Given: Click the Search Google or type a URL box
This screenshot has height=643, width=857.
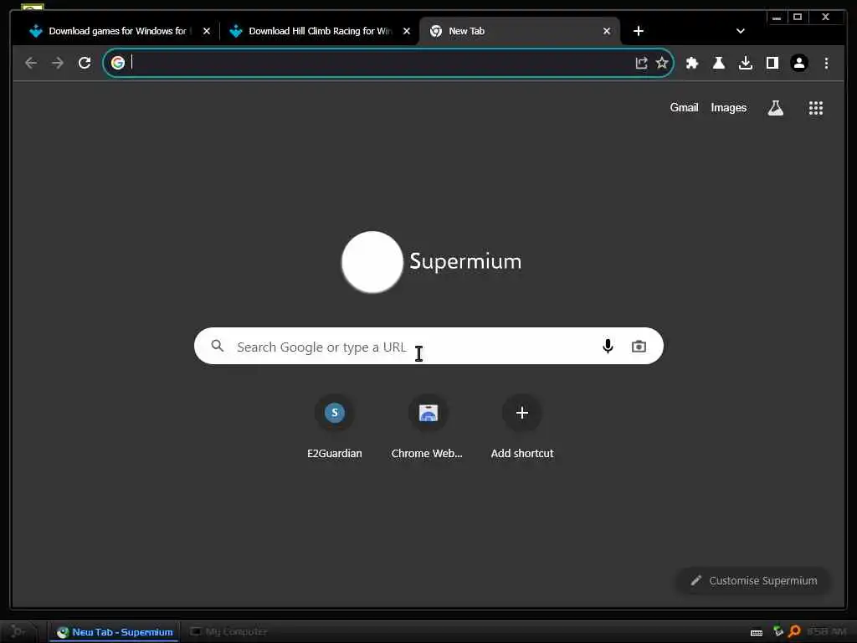Looking at the screenshot, I should (428, 346).
